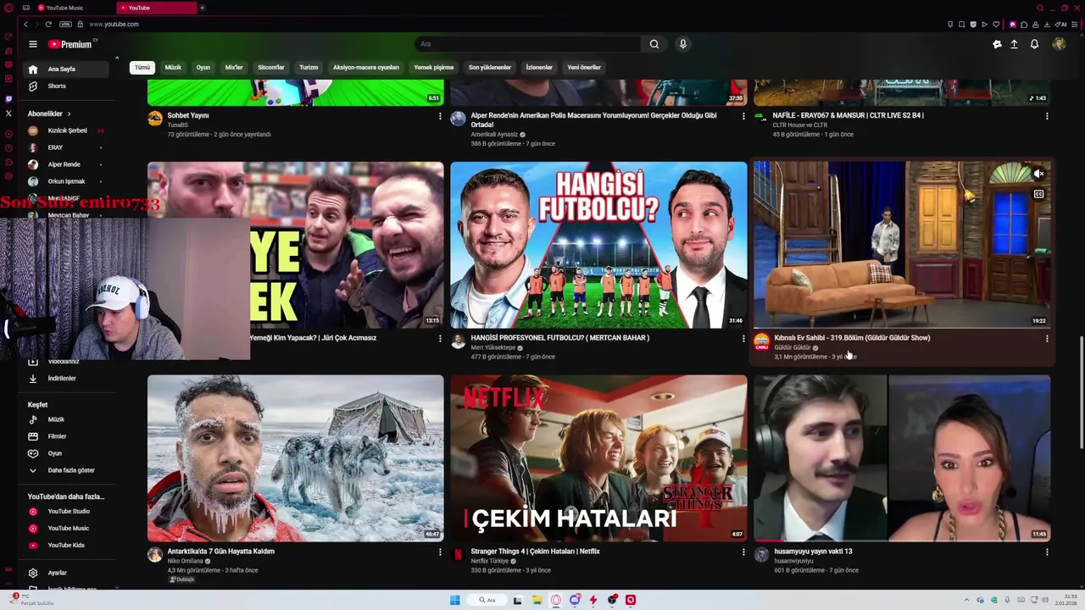Open options menu for NAFİLE ERAY067 video
This screenshot has height=610, width=1085.
[1047, 116]
